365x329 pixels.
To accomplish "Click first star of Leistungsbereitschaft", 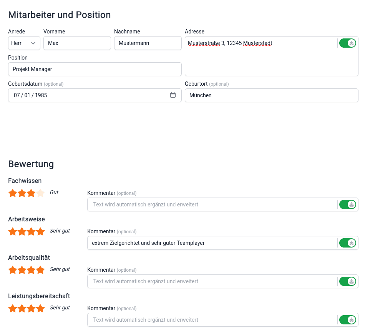I will pos(13,308).
